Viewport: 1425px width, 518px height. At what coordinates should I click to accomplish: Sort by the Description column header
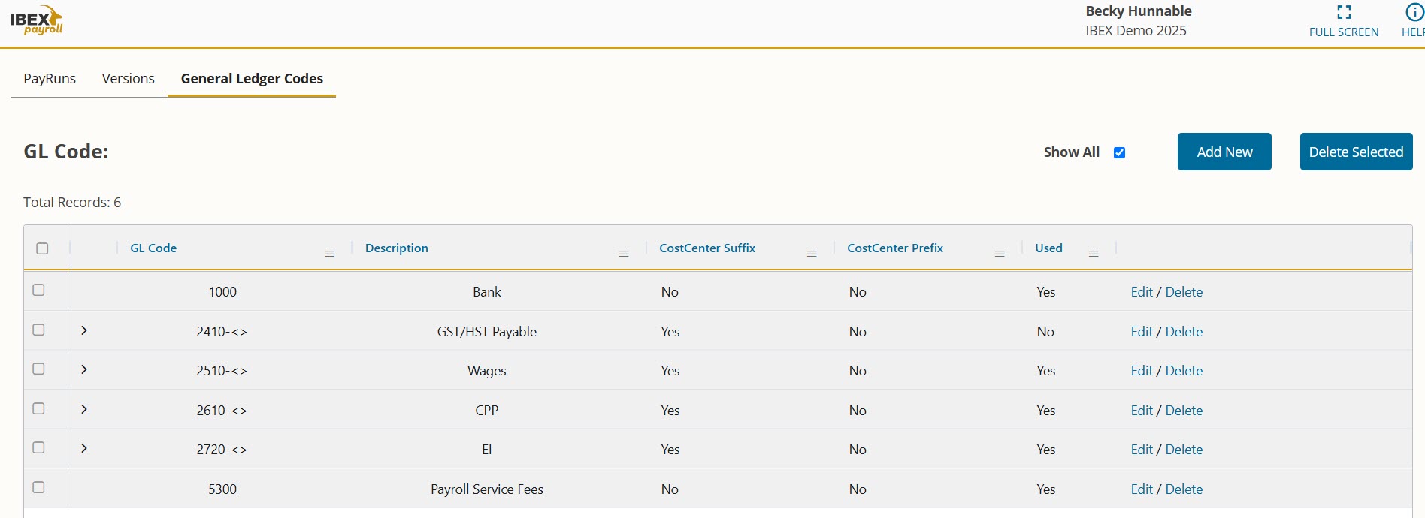click(396, 248)
